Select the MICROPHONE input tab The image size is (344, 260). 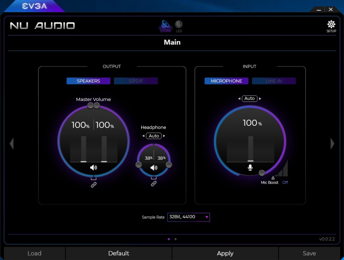pyautogui.click(x=226, y=81)
